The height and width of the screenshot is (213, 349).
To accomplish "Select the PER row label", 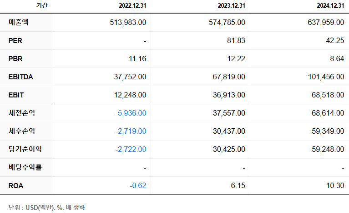I will click(15, 41).
